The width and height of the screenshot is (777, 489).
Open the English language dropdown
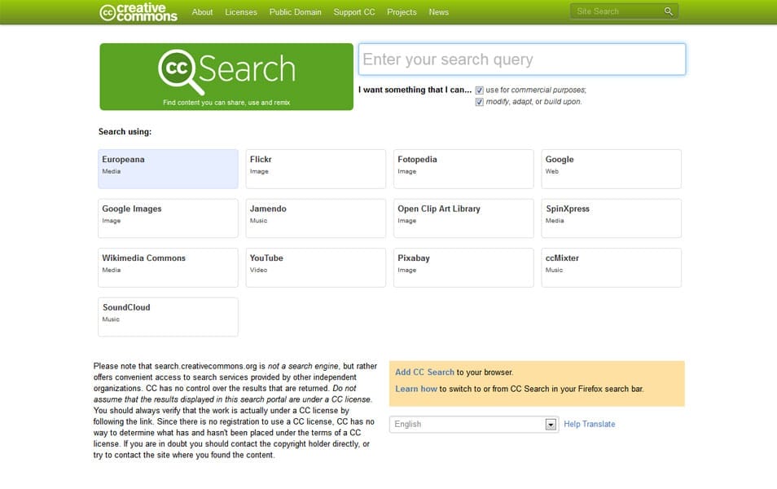click(x=550, y=424)
